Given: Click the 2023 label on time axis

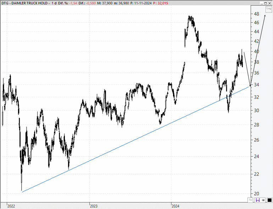Looking at the screenshot, I should [x=94, y=206].
